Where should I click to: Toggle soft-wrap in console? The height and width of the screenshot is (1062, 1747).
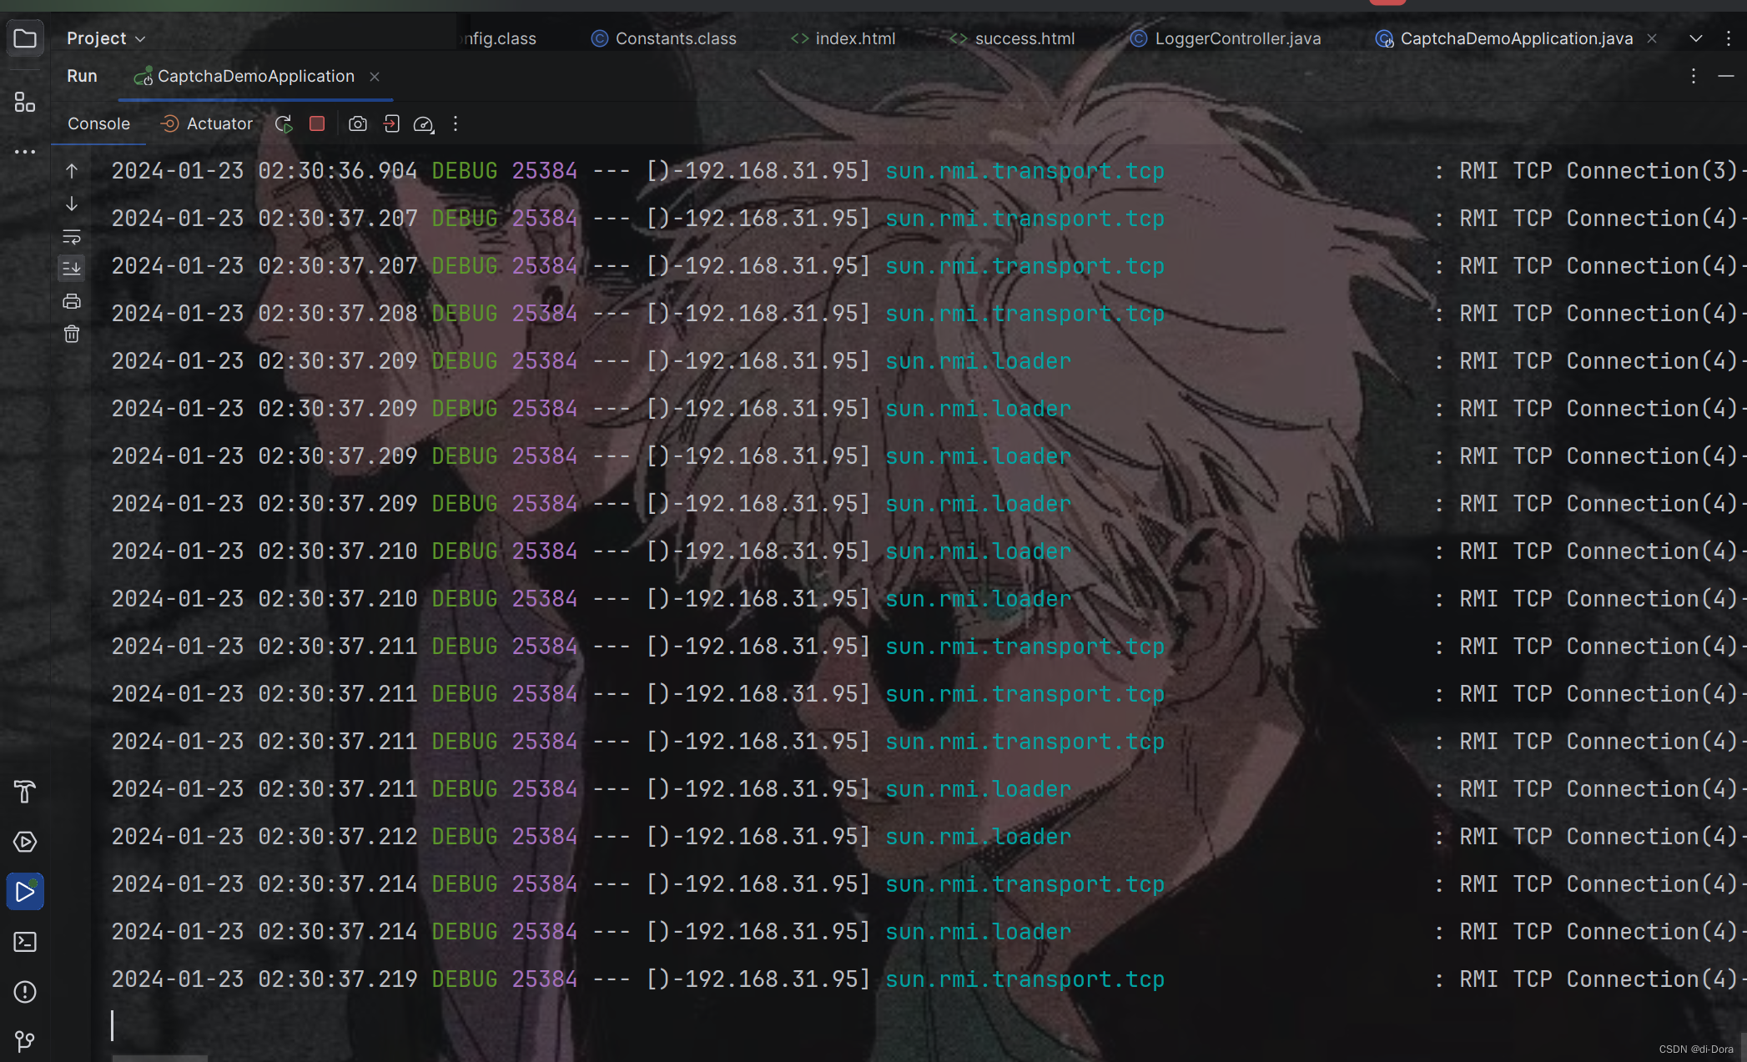pos(72,238)
